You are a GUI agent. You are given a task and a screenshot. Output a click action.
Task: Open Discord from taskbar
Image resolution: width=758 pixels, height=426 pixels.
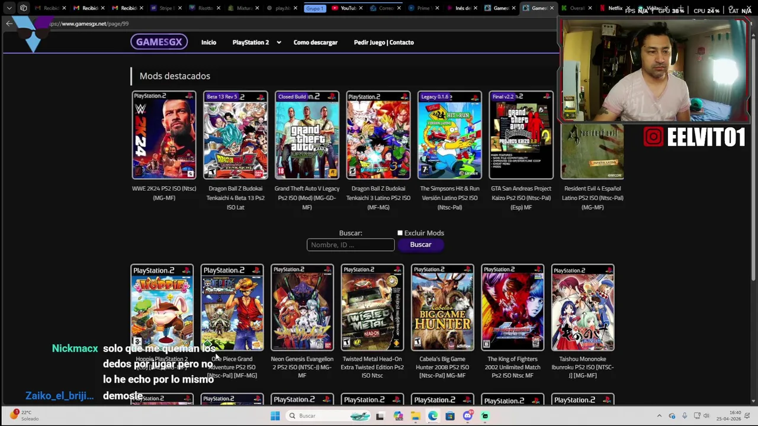pyautogui.click(x=468, y=416)
